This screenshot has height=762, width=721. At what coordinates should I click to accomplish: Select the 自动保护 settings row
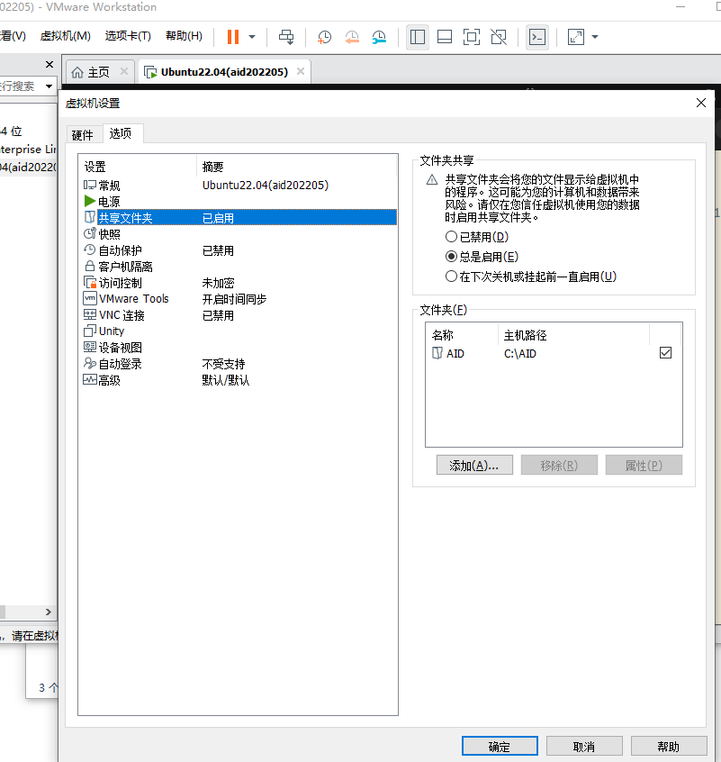(x=239, y=250)
